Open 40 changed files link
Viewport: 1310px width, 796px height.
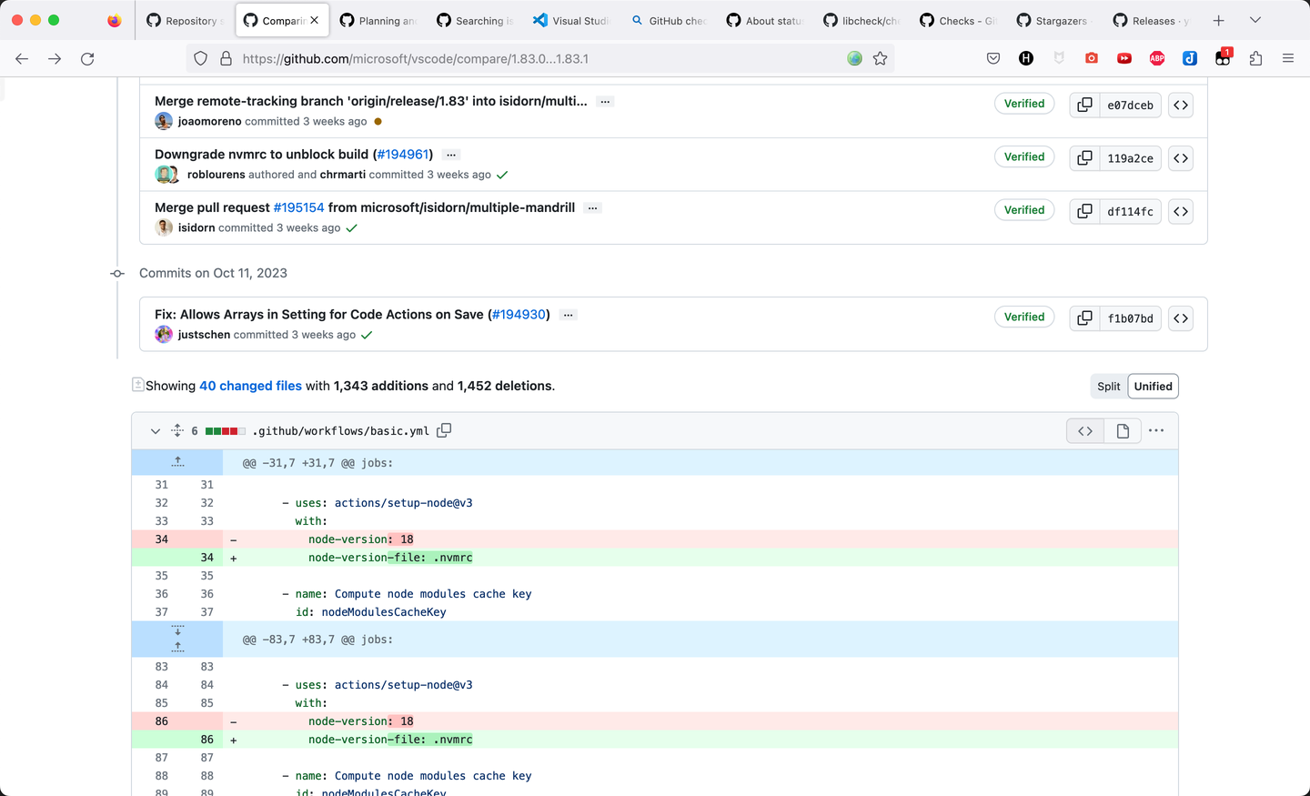click(x=250, y=386)
